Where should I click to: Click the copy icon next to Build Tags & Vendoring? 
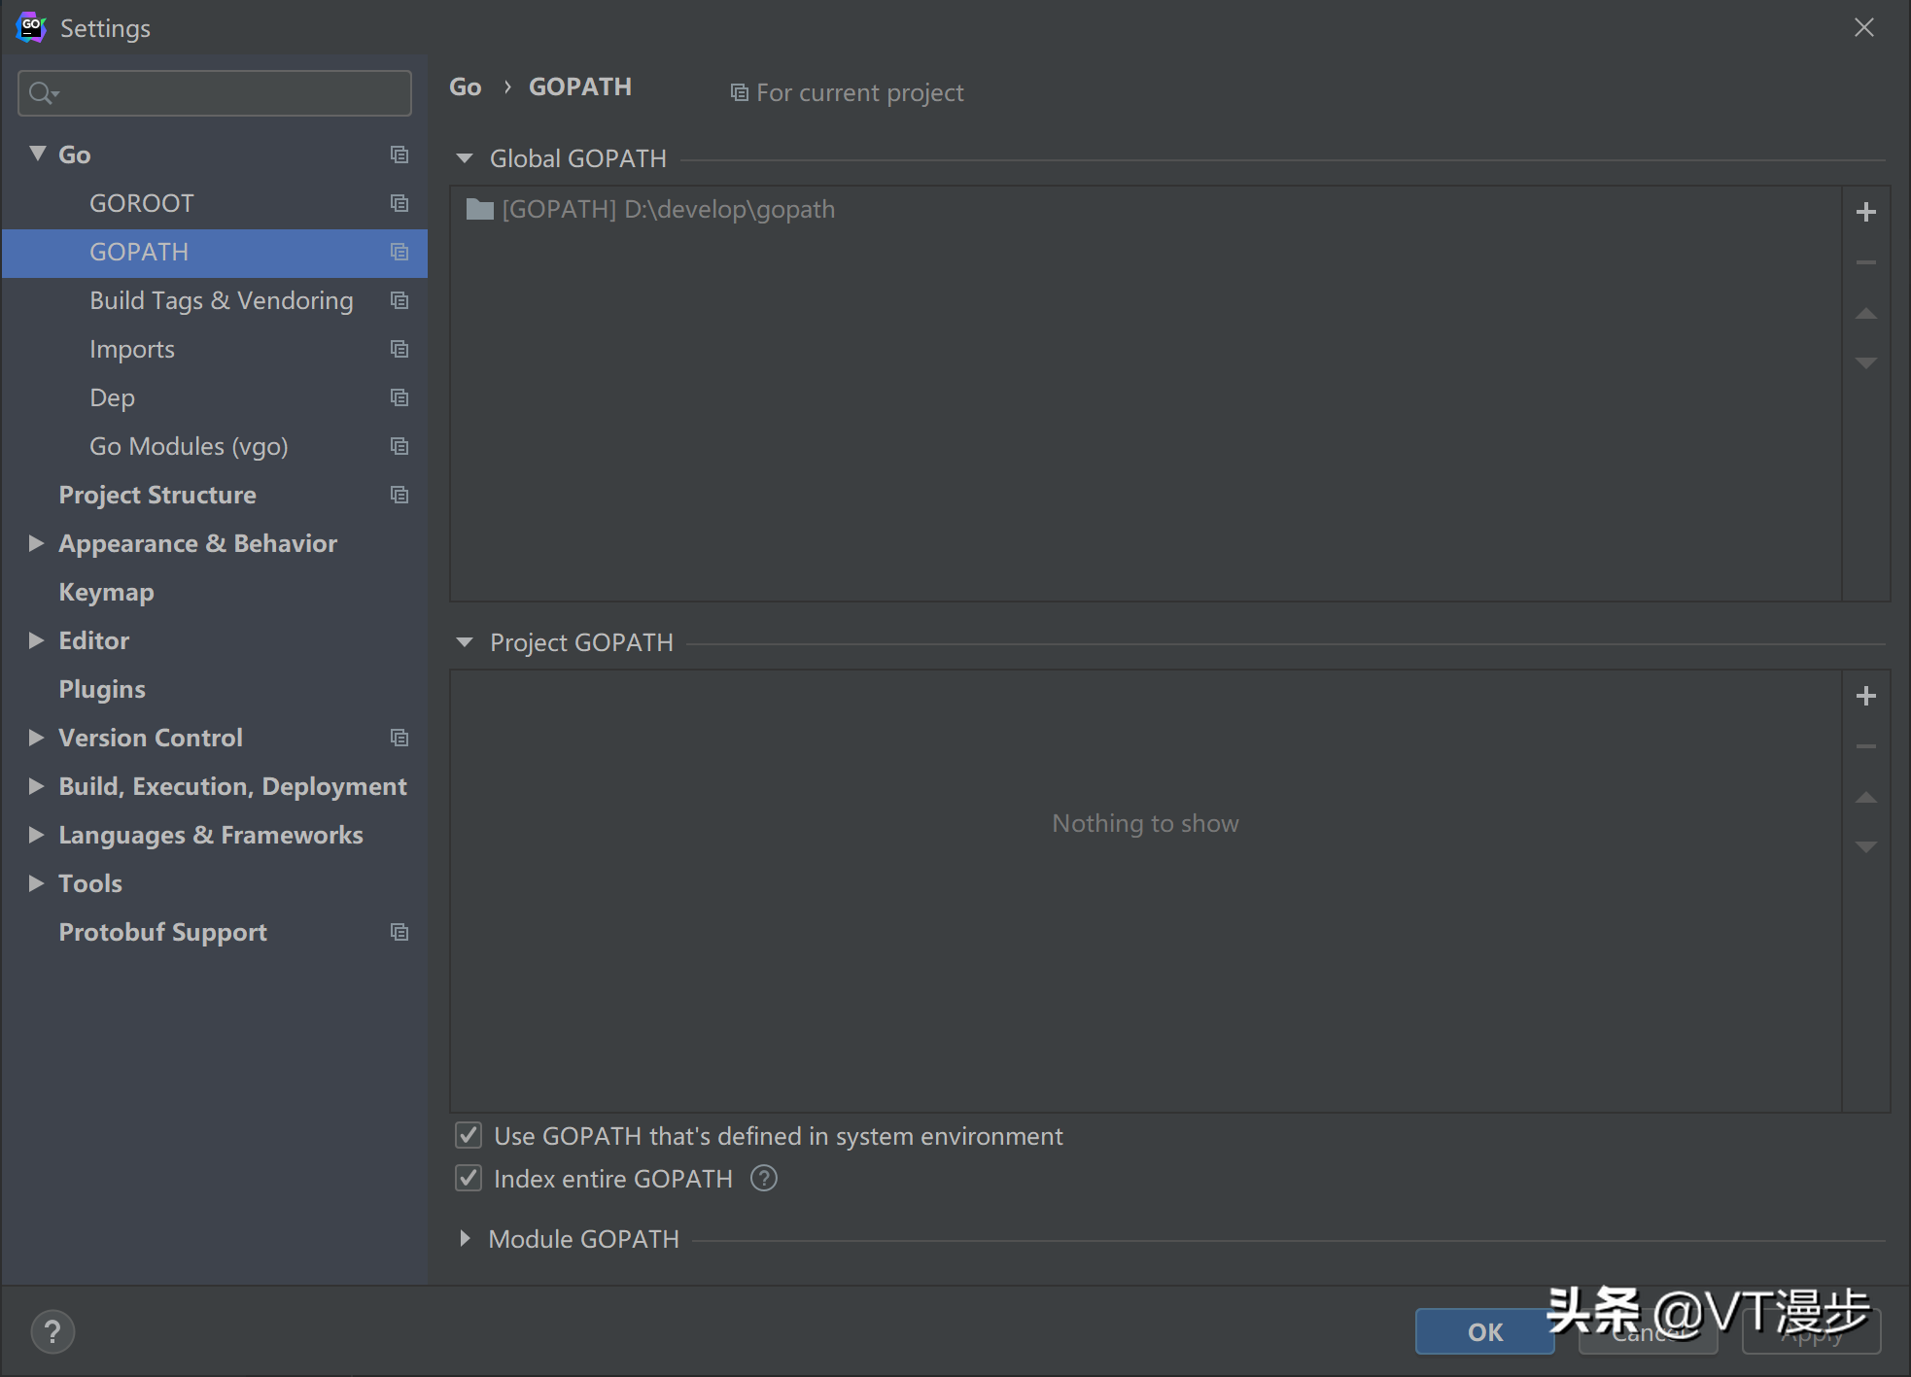tap(400, 299)
